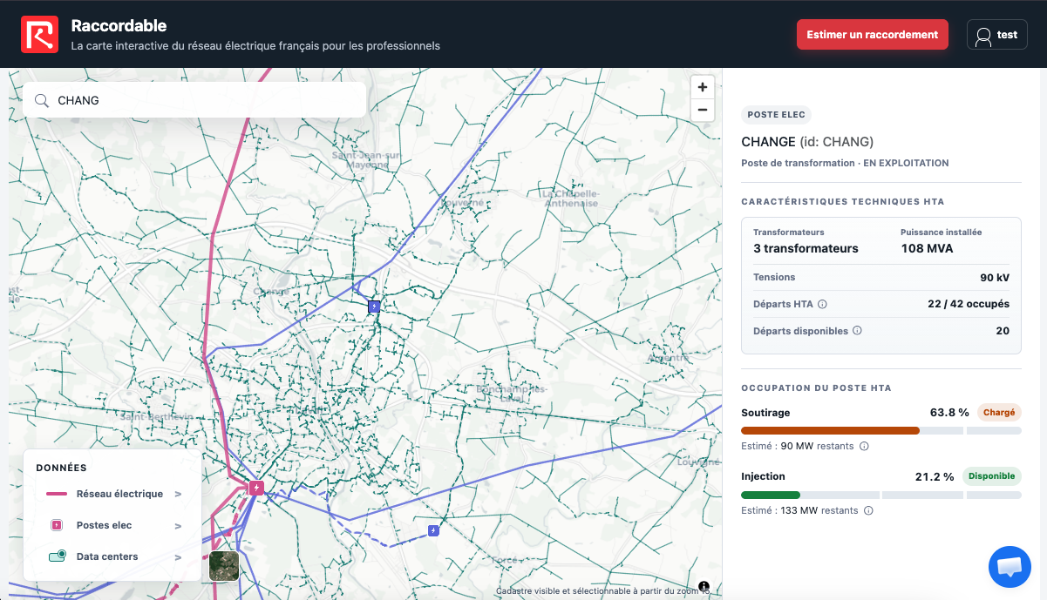This screenshot has height=600, width=1047.
Task: Click the magnifier icon in the search box
Action: pos(41,100)
